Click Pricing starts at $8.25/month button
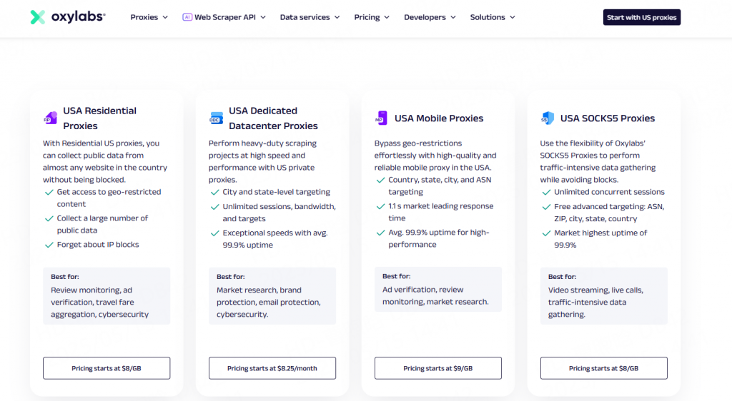Viewport: 732px width, 401px height. pyautogui.click(x=272, y=368)
